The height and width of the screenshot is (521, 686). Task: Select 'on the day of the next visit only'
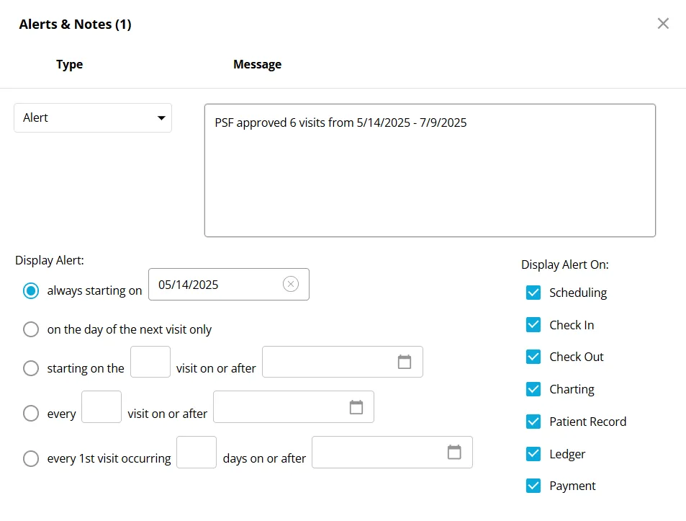(x=31, y=329)
